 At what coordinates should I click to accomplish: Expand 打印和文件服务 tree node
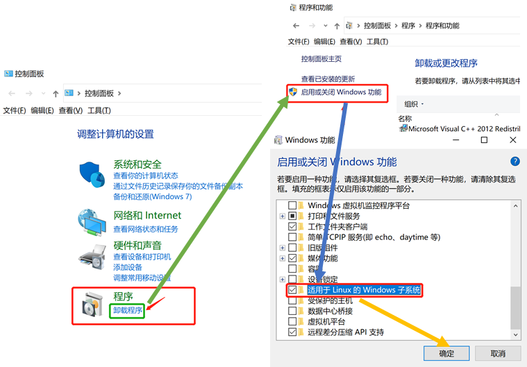283,216
